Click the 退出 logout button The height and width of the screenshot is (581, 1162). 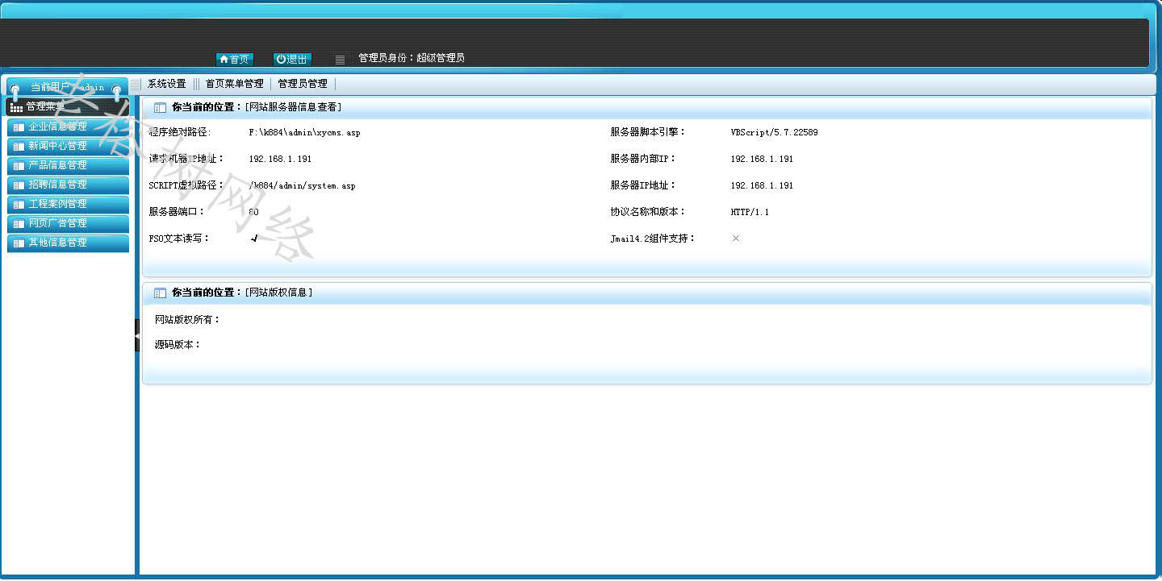[292, 59]
